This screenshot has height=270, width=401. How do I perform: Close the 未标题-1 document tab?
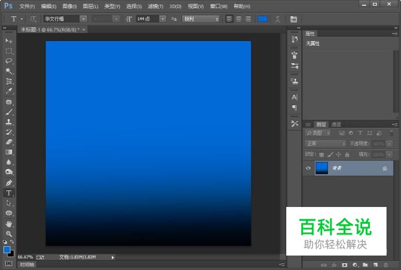point(85,29)
